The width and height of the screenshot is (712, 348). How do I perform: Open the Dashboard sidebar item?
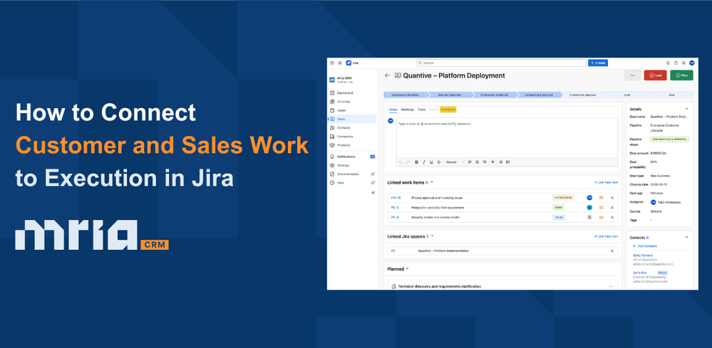[x=352, y=93]
